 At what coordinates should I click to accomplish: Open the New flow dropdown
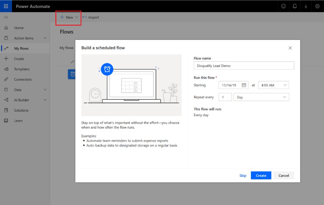coord(69,17)
